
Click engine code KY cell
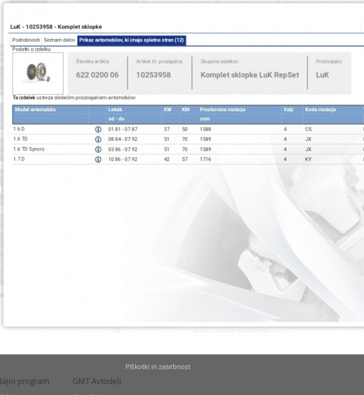[308, 159]
